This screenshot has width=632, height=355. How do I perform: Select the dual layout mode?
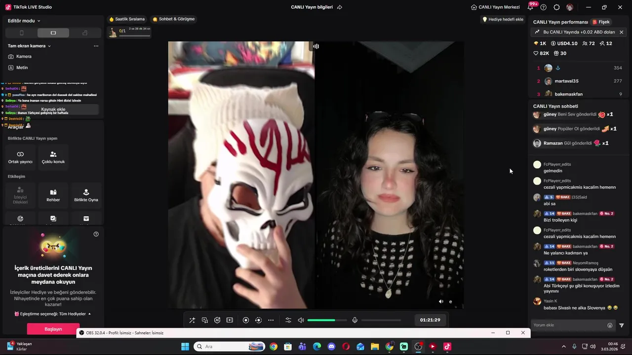(x=85, y=33)
